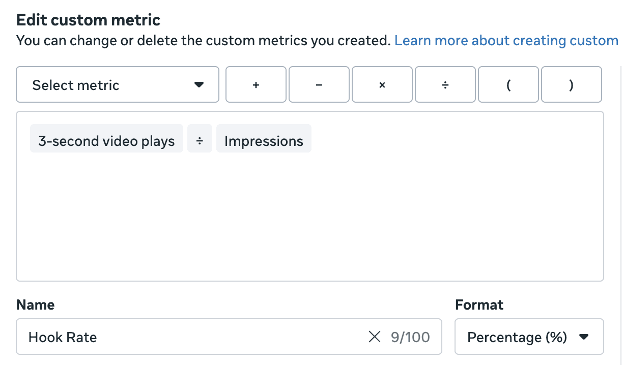Open the Select metric dropdown
The width and height of the screenshot is (623, 365).
pyautogui.click(x=117, y=84)
